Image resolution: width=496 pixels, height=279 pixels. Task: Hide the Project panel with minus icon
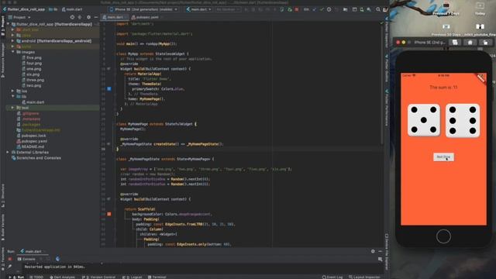(x=96, y=17)
